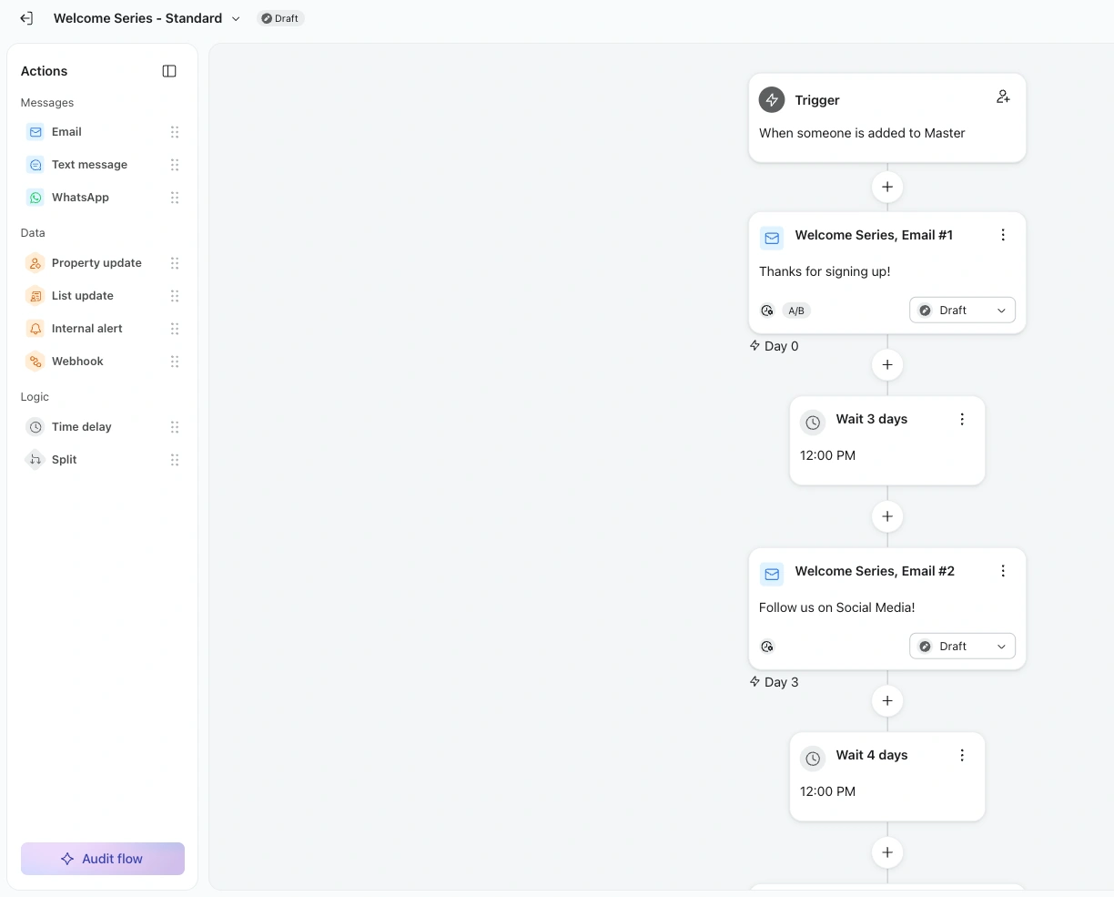Add a step below Wait 3 days
The width and height of the screenshot is (1114, 897).
[x=887, y=516]
